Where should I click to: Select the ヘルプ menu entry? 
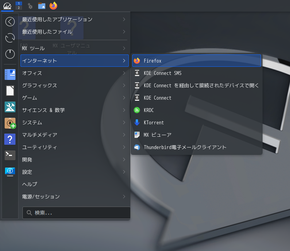tap(75, 184)
